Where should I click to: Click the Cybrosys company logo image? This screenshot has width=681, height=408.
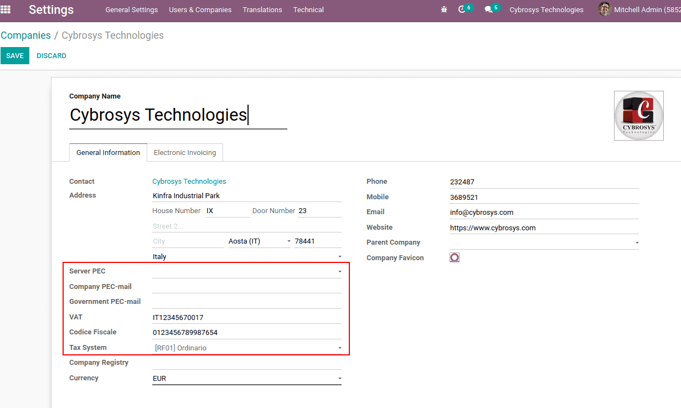coord(639,116)
